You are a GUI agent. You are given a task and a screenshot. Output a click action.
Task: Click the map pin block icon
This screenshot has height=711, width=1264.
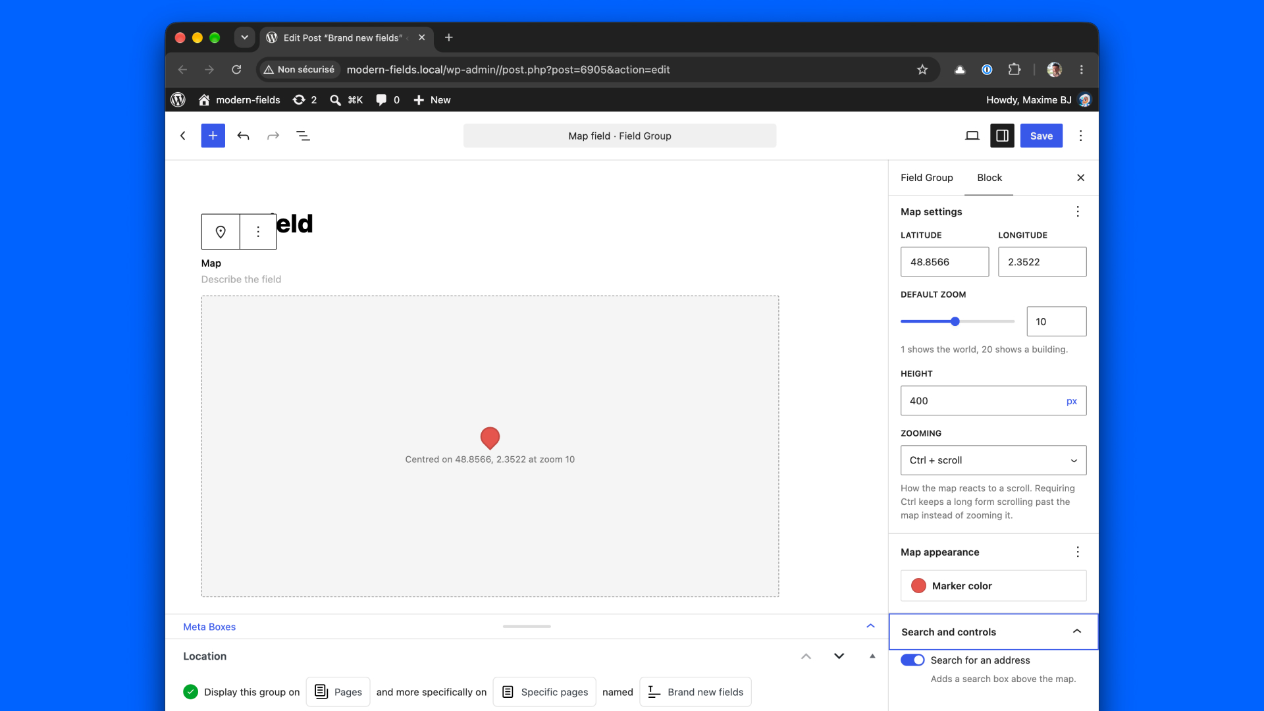pos(221,232)
